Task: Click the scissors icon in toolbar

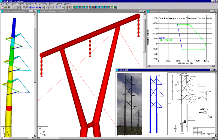Action: pos(66,7)
